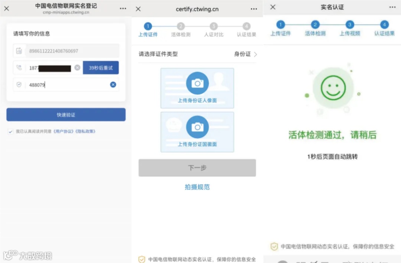The image size is (401, 263).
Task: Select step 1 上传证件 in 实名认证 panel
Action: pyautogui.click(x=281, y=28)
